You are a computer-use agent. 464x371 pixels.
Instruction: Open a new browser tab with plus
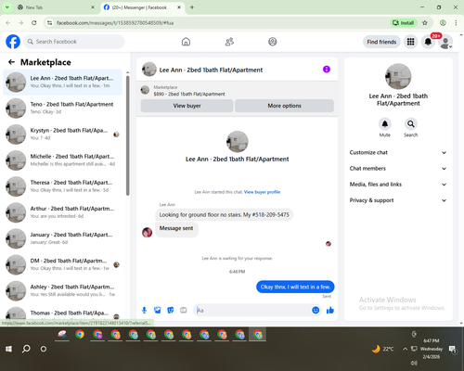[x=192, y=7]
